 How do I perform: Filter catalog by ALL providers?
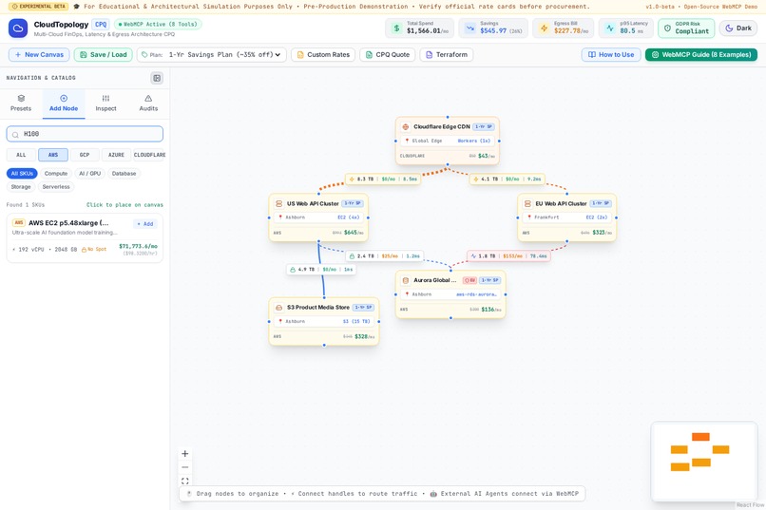pos(21,155)
